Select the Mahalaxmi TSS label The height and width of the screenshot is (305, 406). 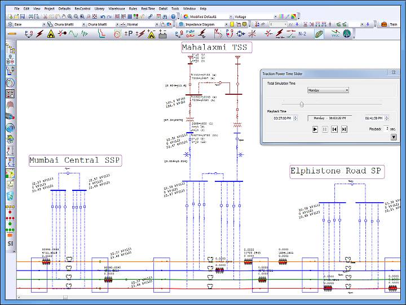tap(217, 48)
